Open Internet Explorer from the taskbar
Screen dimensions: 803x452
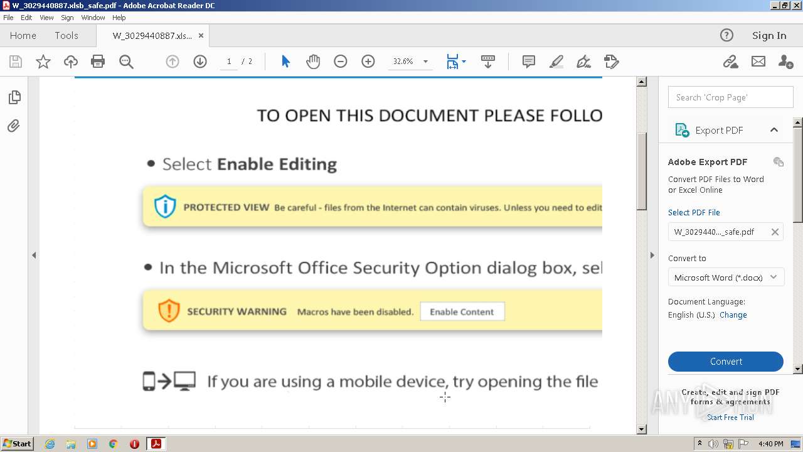point(50,444)
